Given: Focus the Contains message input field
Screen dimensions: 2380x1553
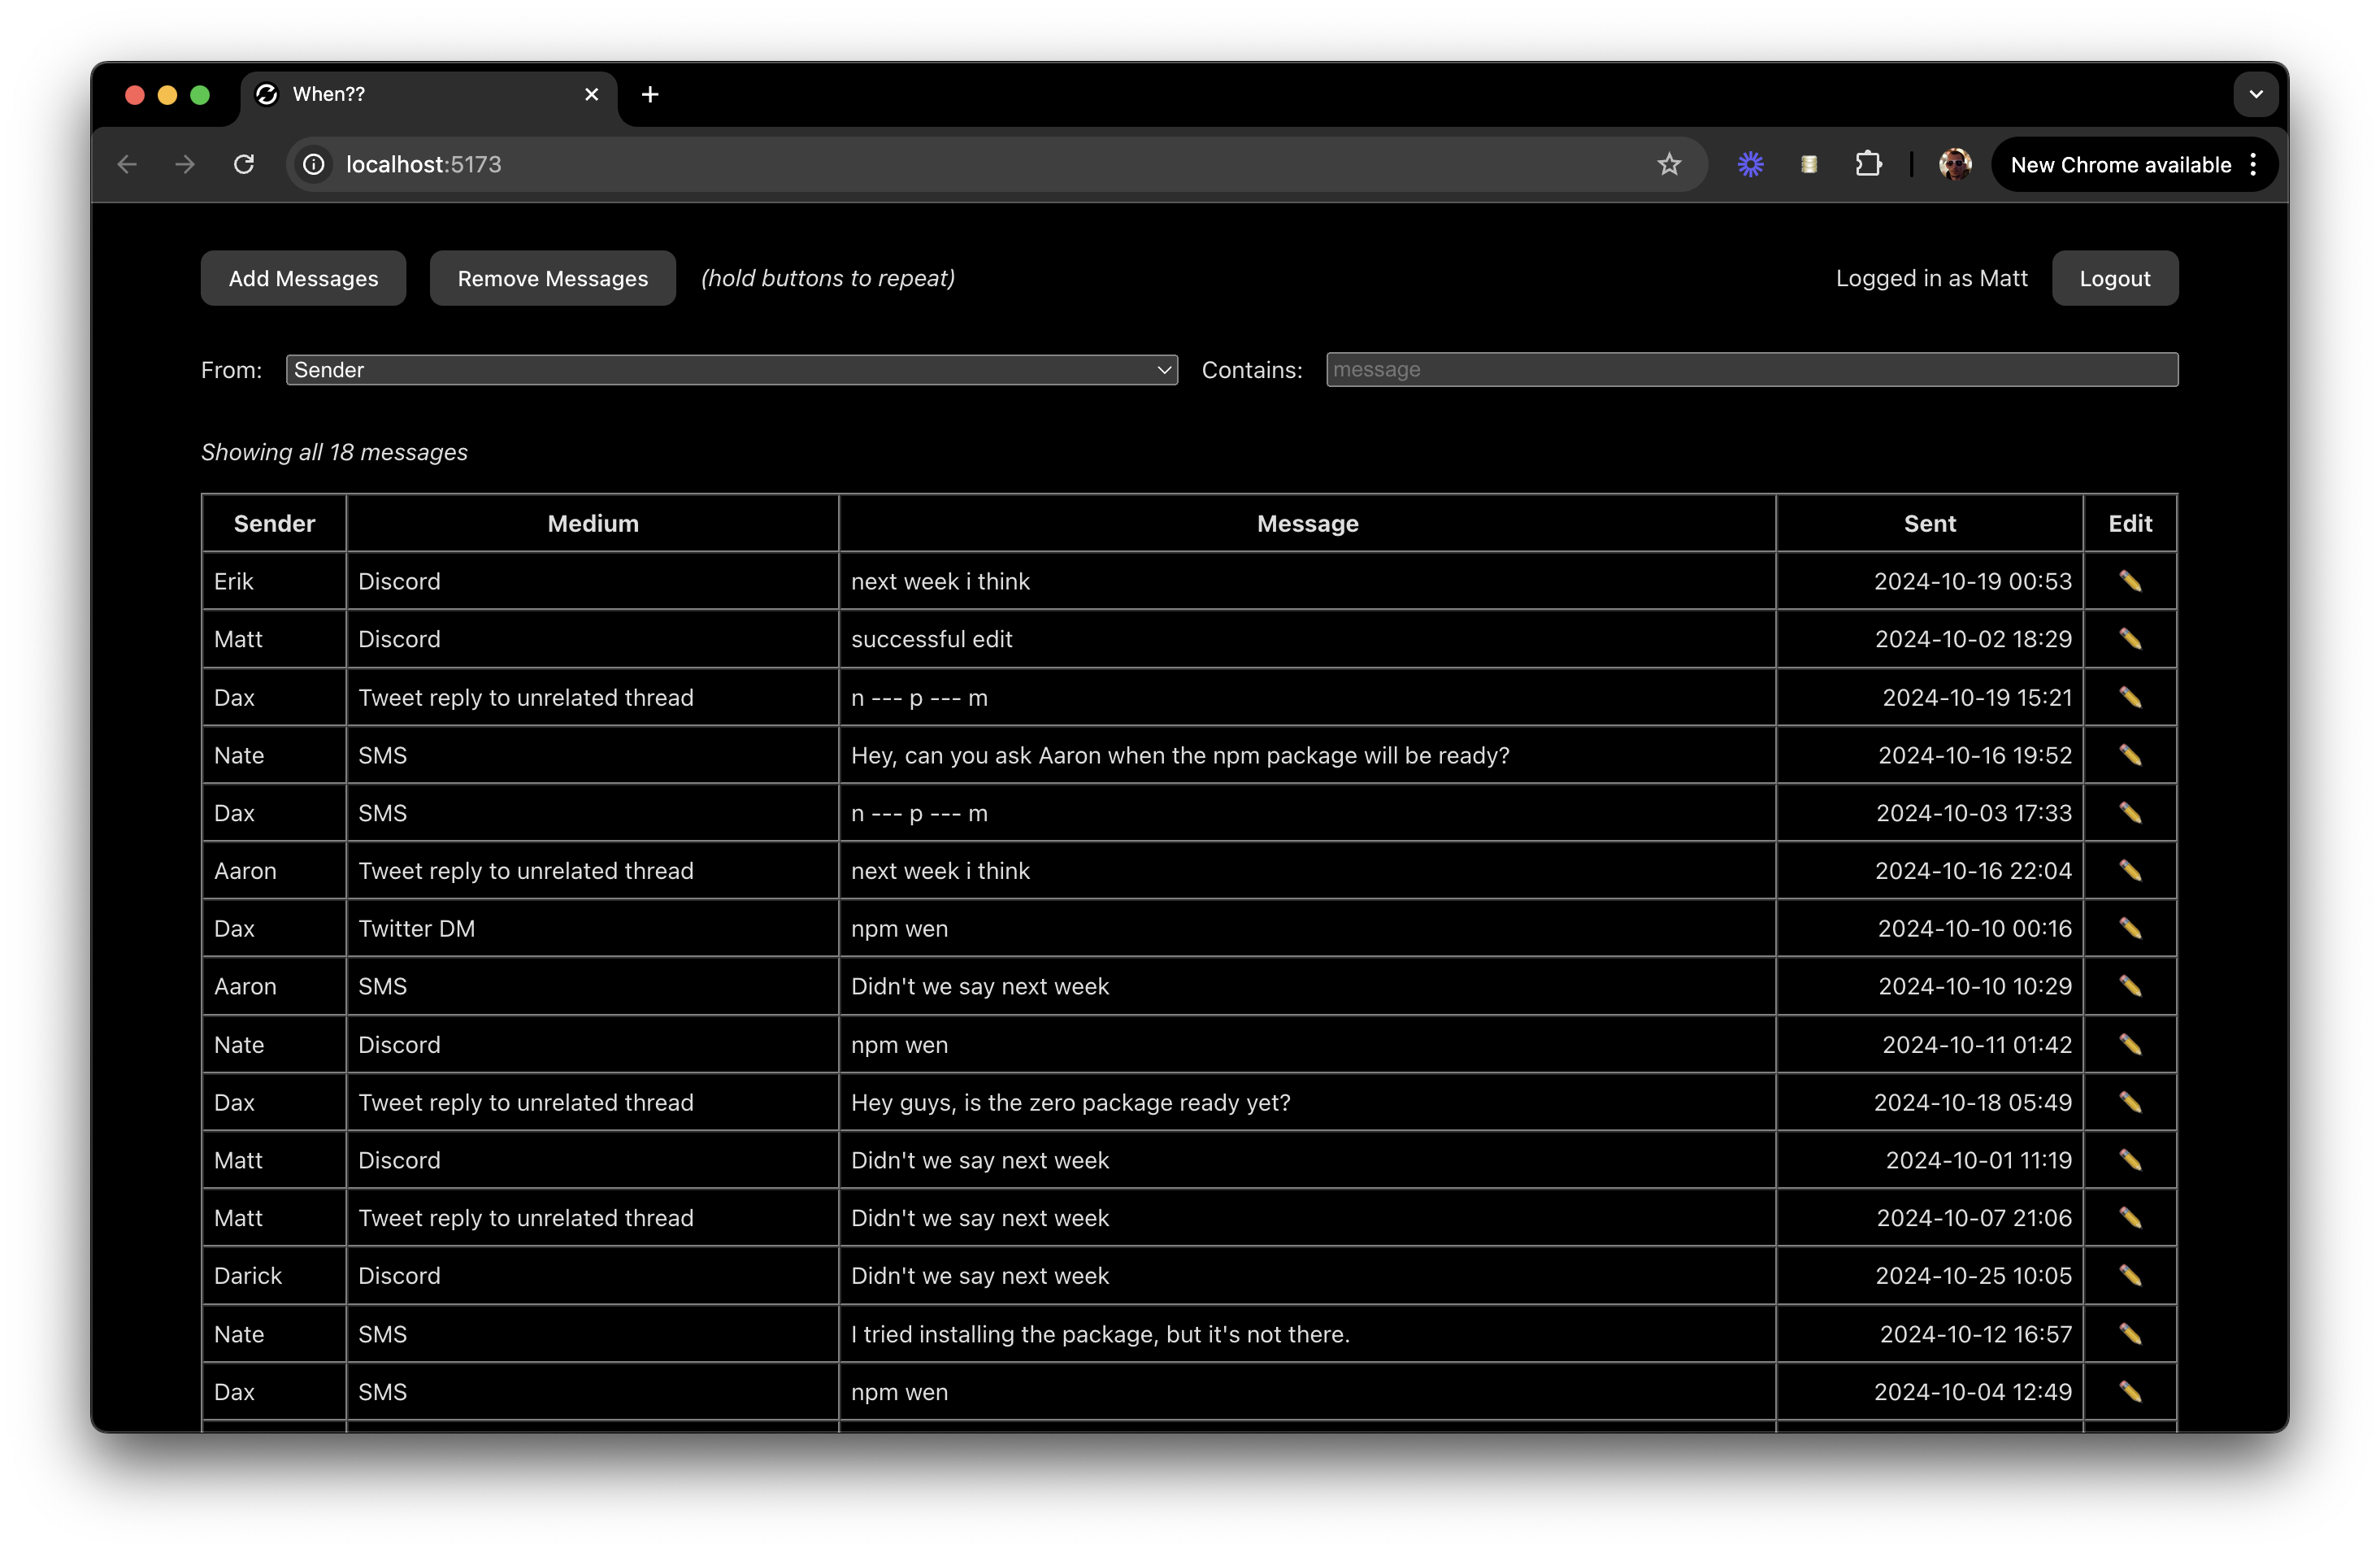Looking at the screenshot, I should pyautogui.click(x=1751, y=370).
